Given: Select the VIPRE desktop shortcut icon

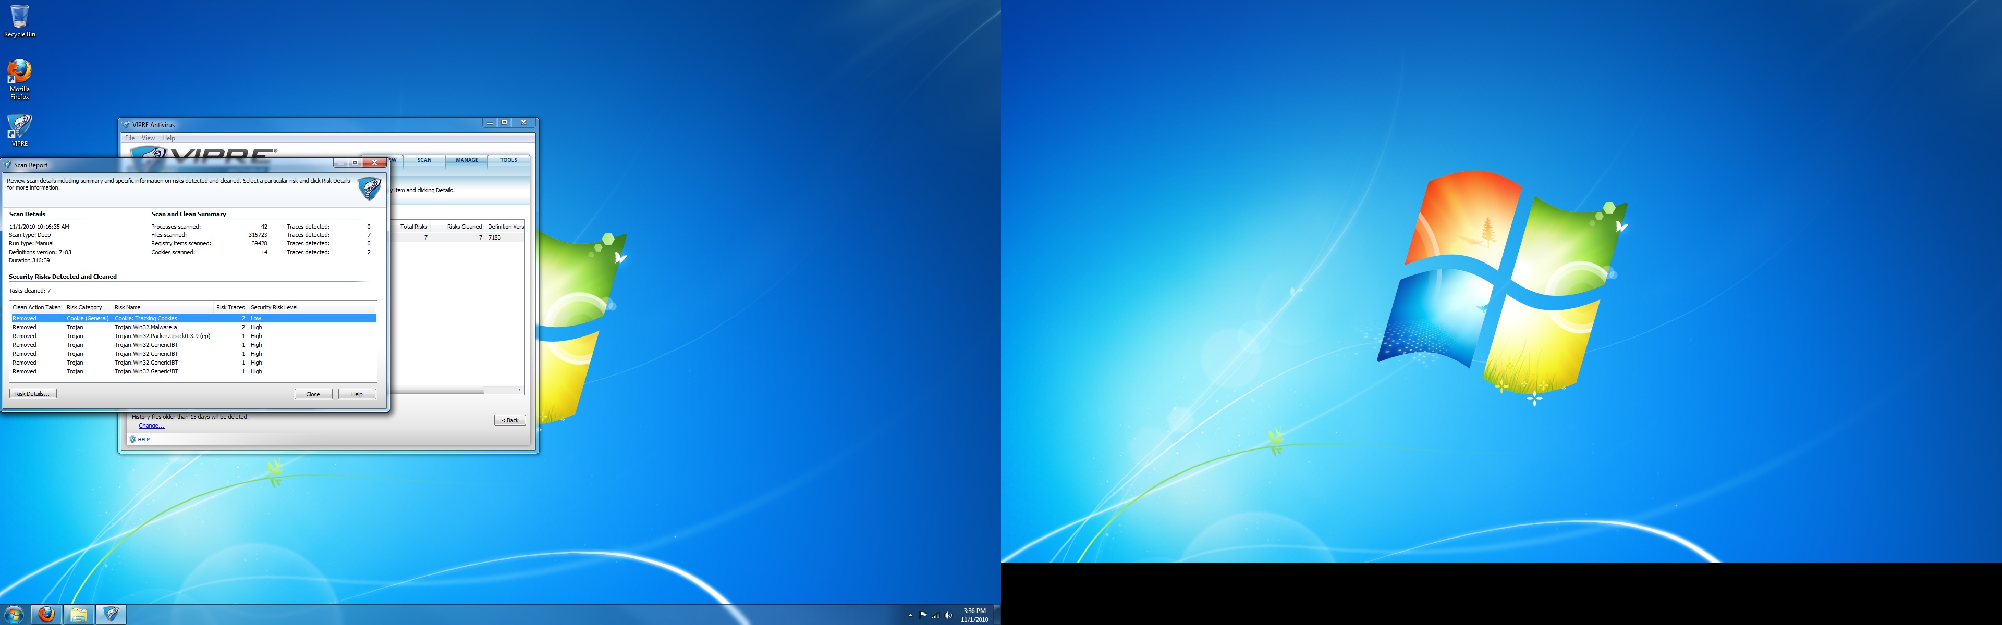Looking at the screenshot, I should pyautogui.click(x=19, y=130).
